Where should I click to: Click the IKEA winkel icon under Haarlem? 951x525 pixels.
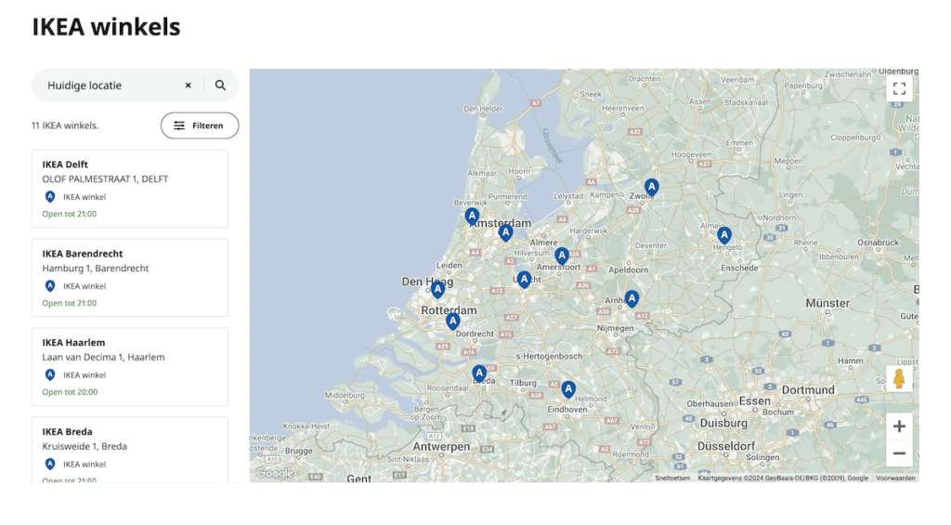(x=50, y=375)
